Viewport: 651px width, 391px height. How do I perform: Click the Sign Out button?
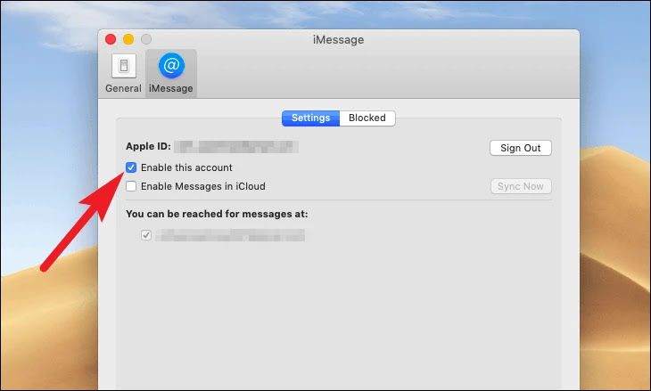point(521,148)
